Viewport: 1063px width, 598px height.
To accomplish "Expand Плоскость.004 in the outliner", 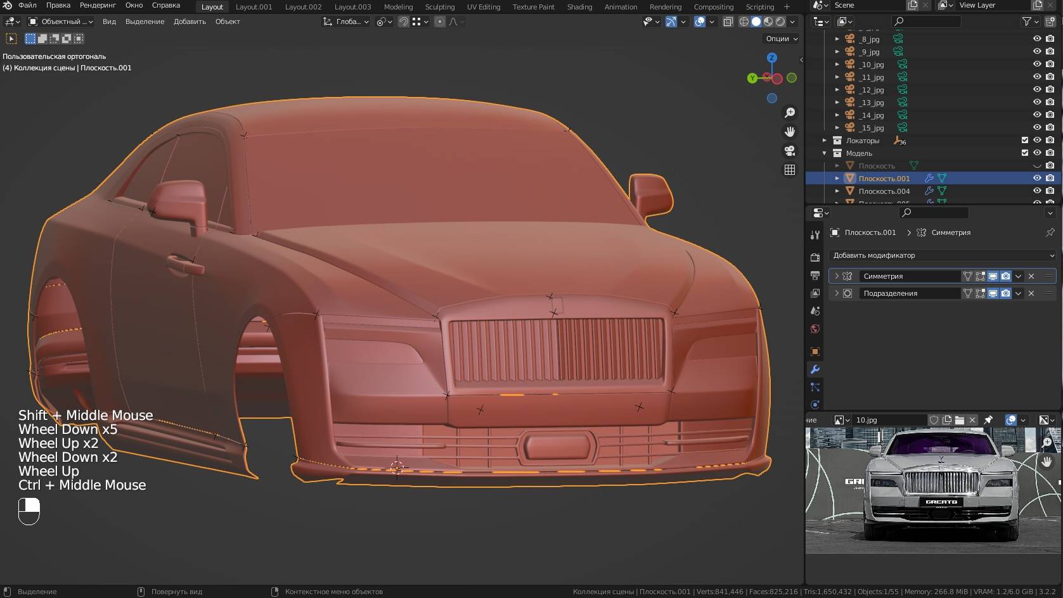I will pyautogui.click(x=837, y=191).
